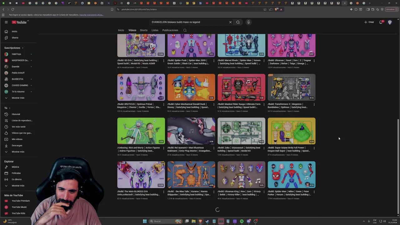400x225 pixels.
Task: Open Shorts in the sidebar
Action: 19,37
